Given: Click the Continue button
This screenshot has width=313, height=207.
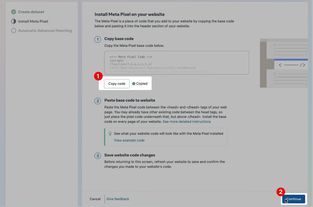Looking at the screenshot, I should [x=294, y=199].
